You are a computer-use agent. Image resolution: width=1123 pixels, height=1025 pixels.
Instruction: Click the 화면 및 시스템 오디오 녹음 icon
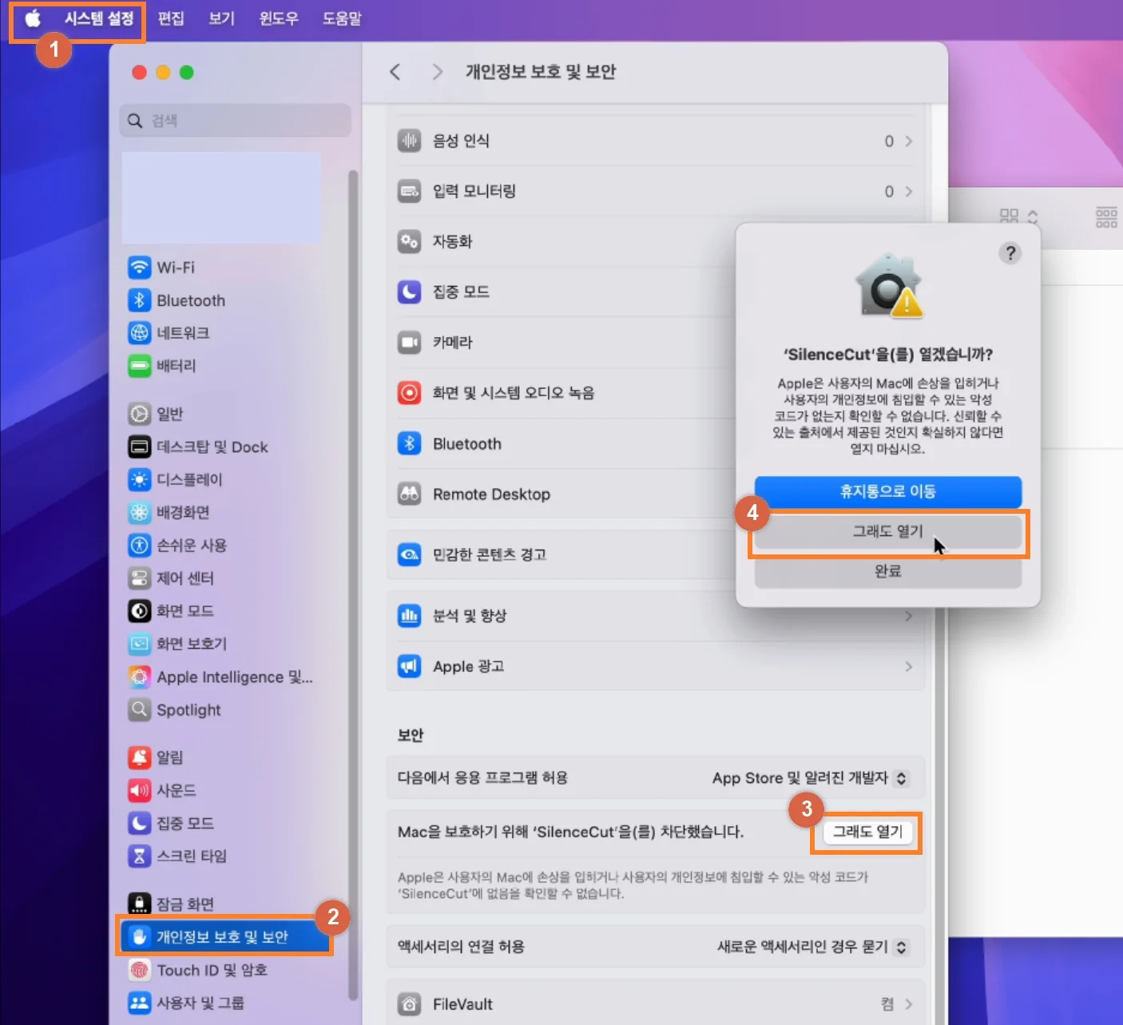pos(410,393)
